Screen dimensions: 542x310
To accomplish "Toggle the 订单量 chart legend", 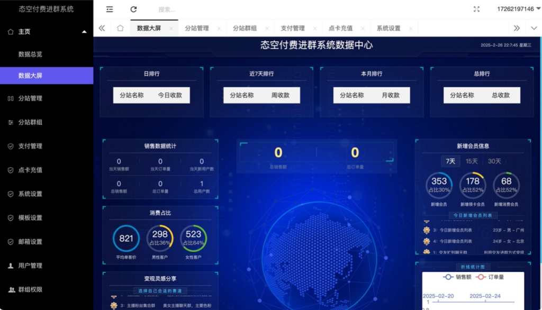I will 490,277.
